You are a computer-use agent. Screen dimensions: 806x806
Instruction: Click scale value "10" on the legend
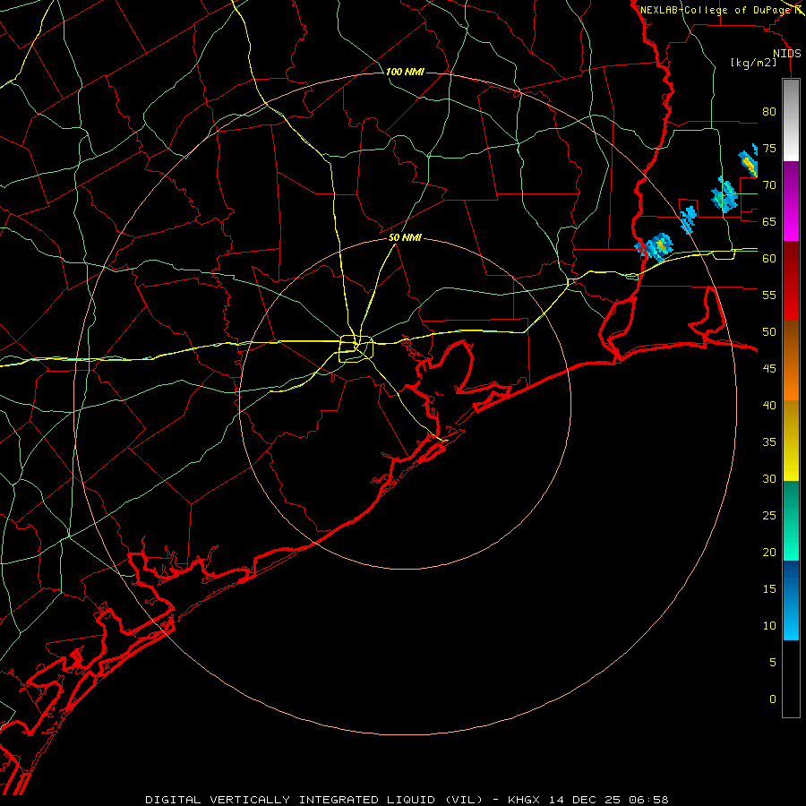click(769, 626)
